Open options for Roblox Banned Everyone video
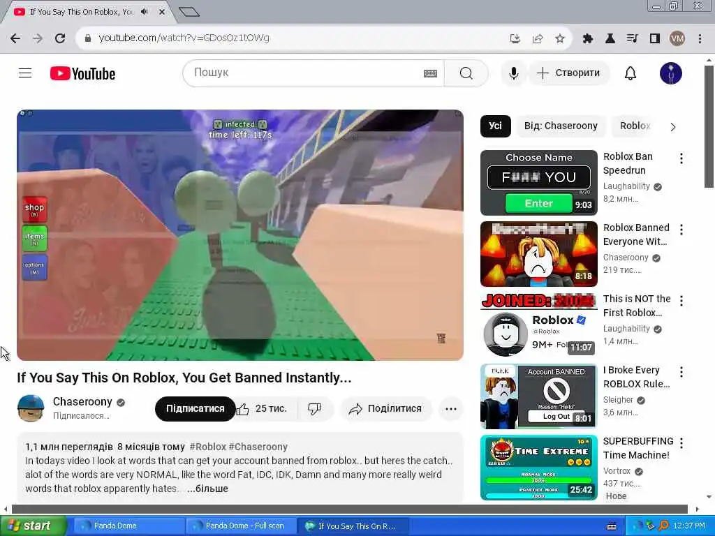 tap(681, 229)
